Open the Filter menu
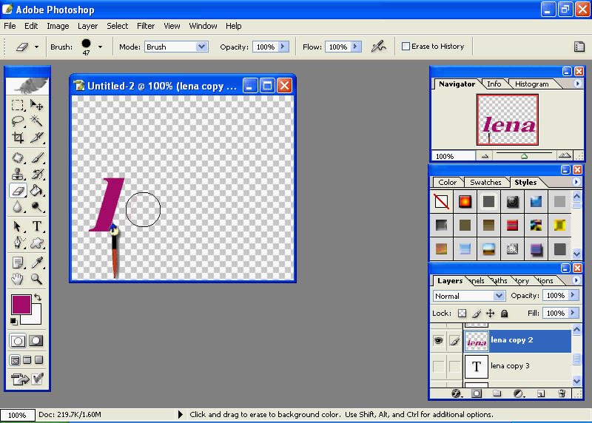The width and height of the screenshot is (592, 423). pyautogui.click(x=146, y=26)
